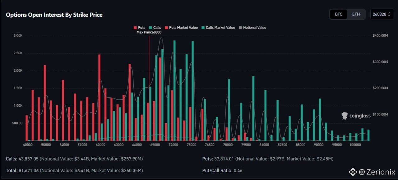The image size is (398, 180).
Task: Click the 40000 strike label
Action: (x=28, y=145)
